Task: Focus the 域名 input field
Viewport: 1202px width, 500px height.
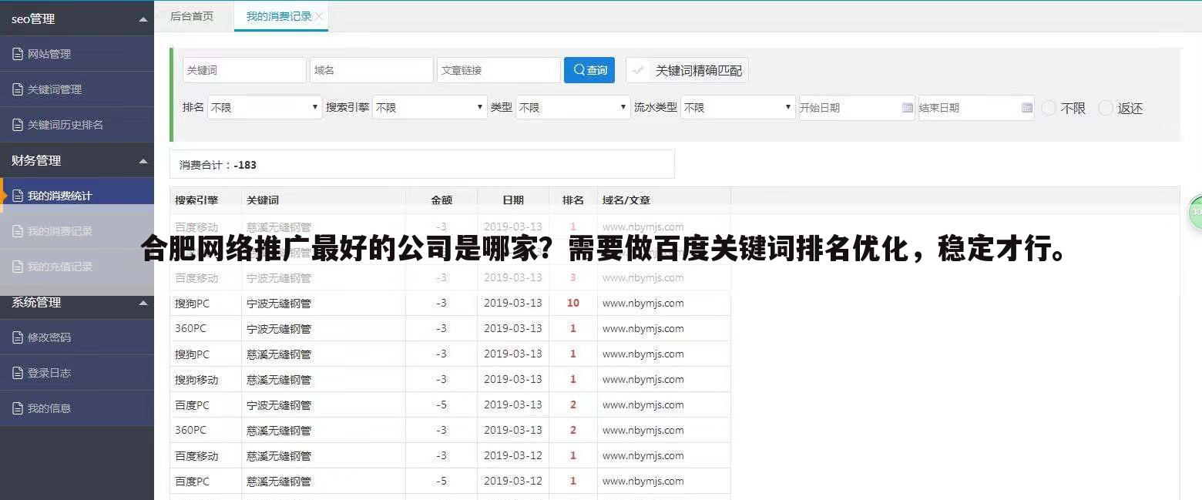Action: click(x=371, y=70)
